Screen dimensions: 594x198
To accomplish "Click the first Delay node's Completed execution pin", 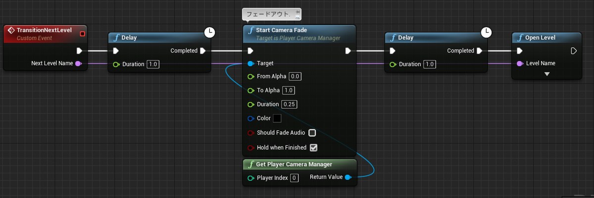I will (203, 50).
